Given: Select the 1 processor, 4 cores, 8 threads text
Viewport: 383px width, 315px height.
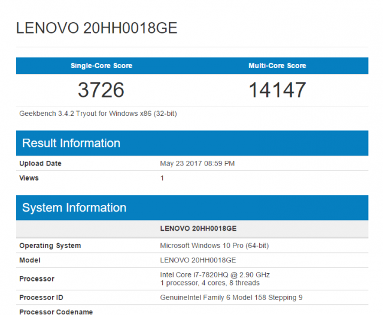Looking at the screenshot, I should [210, 283].
